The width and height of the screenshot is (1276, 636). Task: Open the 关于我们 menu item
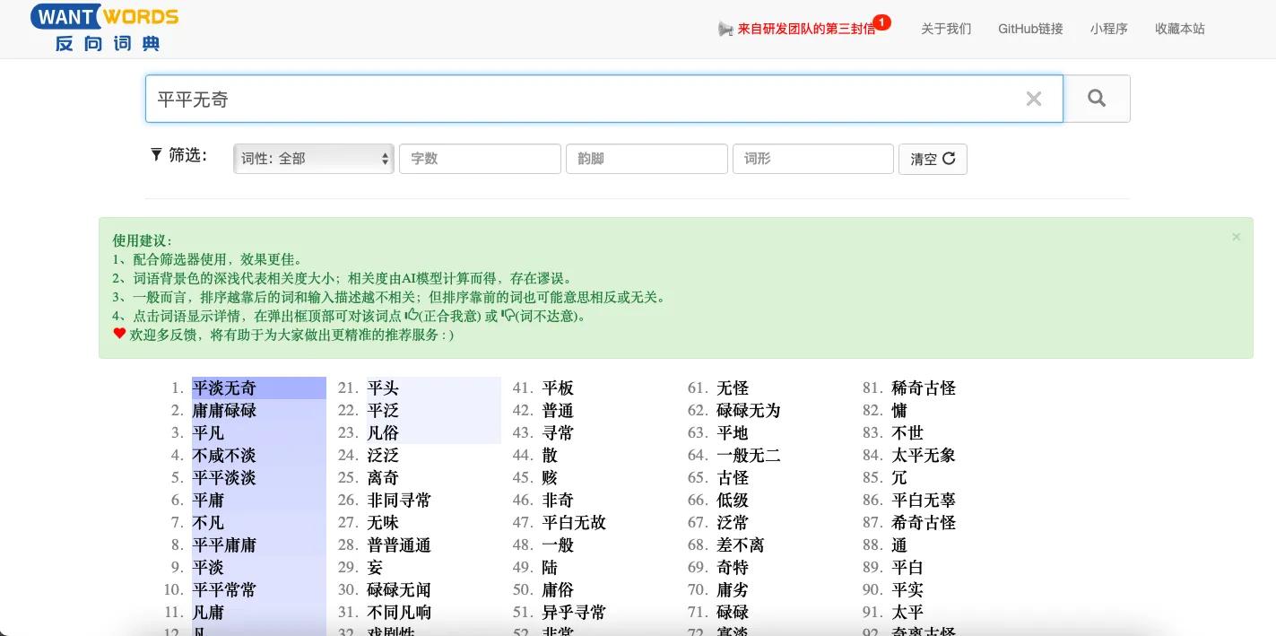944,28
